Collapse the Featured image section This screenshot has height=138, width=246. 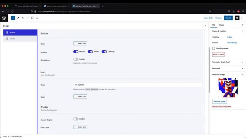click(243, 74)
